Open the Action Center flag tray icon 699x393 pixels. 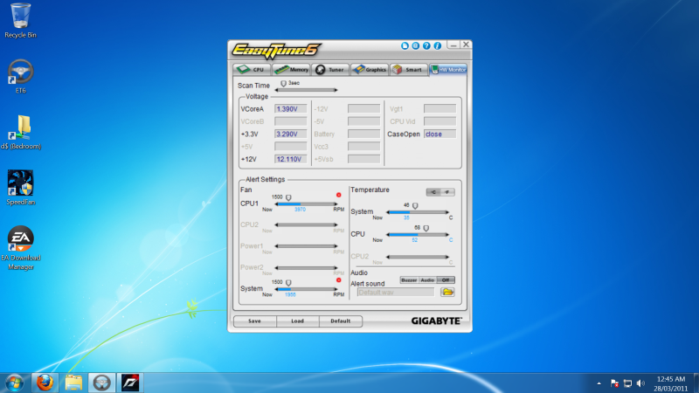[x=614, y=383]
